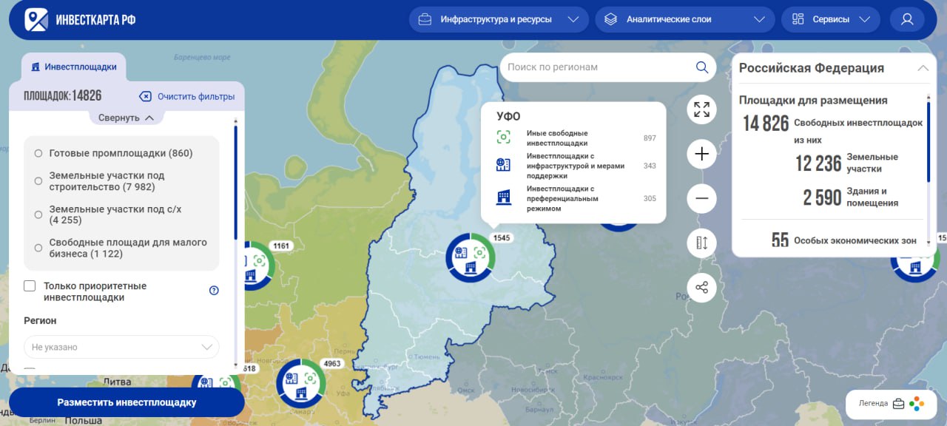Viewport: 947px width, 426px height.
Task: Click the help question mark icon
Action: (x=214, y=291)
